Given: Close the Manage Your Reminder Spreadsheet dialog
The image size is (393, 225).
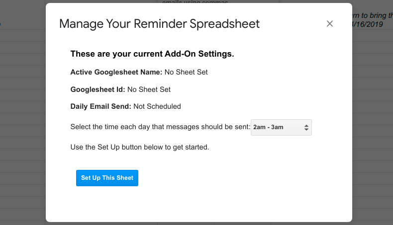Looking at the screenshot, I should [329, 24].
